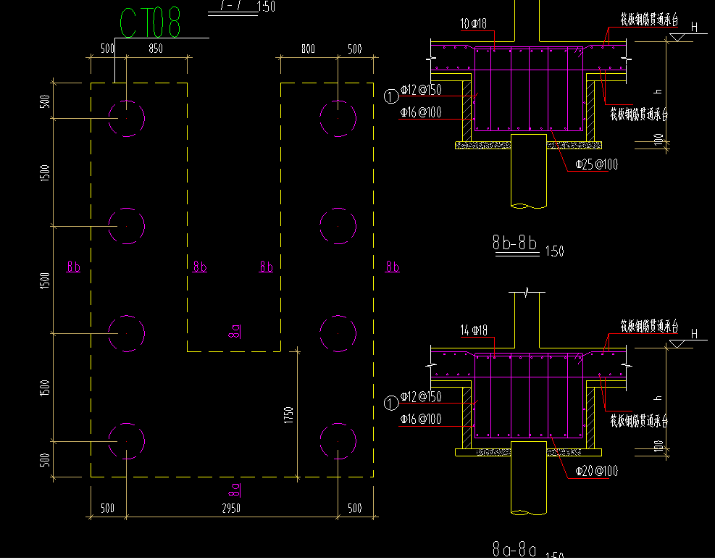
Task: Click circled 1 marker in section 8b-8b
Action: tap(391, 96)
